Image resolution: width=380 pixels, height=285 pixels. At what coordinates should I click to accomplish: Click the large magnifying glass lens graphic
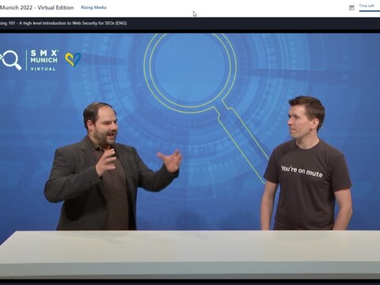[x=190, y=69]
